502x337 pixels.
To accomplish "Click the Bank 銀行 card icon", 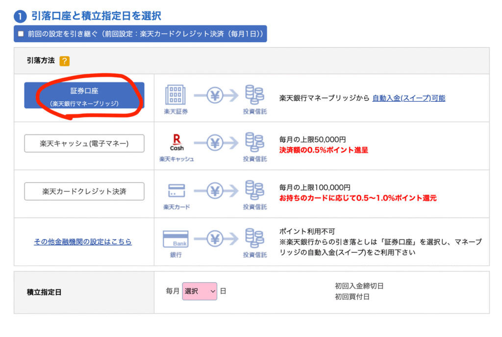I will [x=176, y=239].
